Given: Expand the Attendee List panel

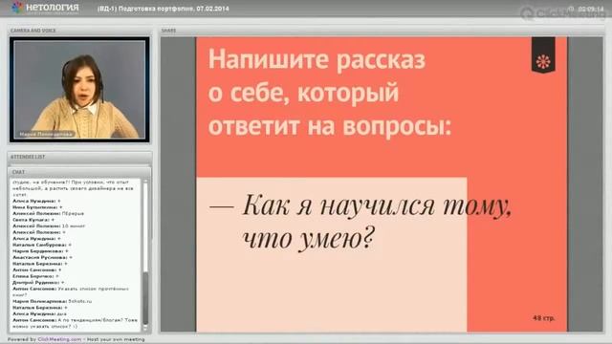Looking at the screenshot, I should (x=79, y=157).
